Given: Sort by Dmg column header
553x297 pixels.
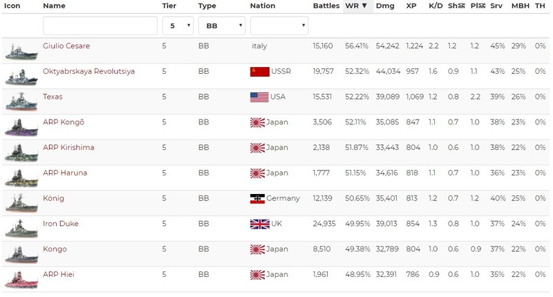Looking at the screenshot, I should [385, 6].
